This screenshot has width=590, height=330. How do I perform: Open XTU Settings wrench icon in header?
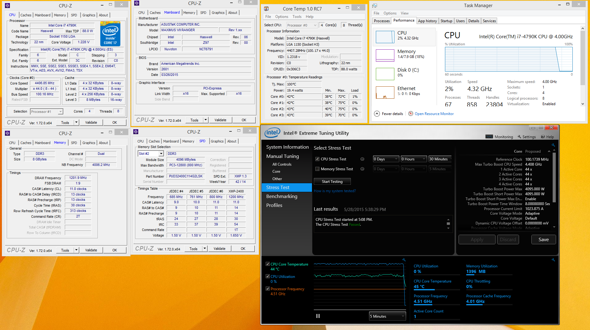pyautogui.click(x=519, y=137)
